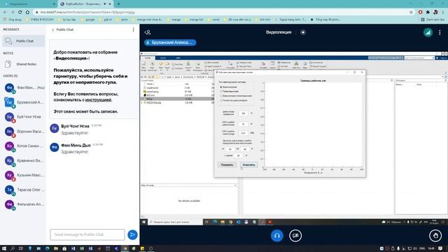Click the blue headphones audio button
Image resolution: width=448 pixels, height=252 pixels.
click(x=277, y=236)
